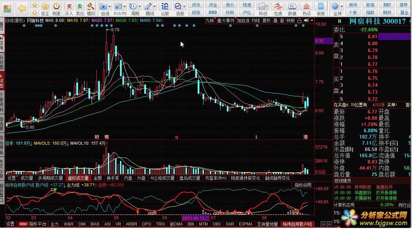Click the BBD button

point(213,12)
